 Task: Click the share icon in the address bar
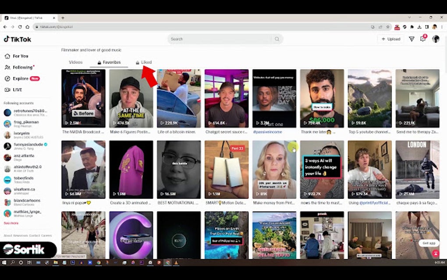(x=380, y=27)
